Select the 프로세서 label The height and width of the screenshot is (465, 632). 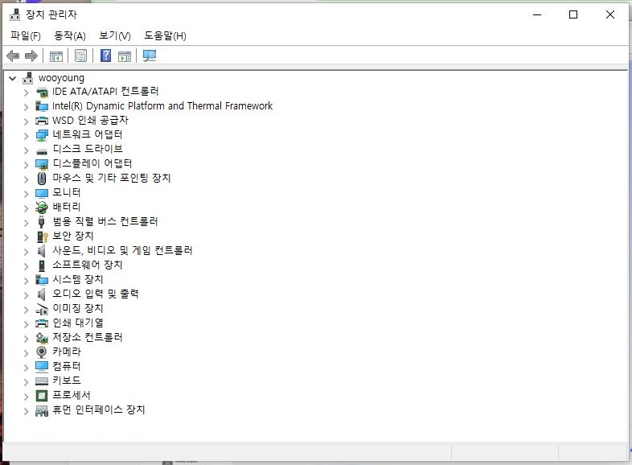[x=72, y=395]
